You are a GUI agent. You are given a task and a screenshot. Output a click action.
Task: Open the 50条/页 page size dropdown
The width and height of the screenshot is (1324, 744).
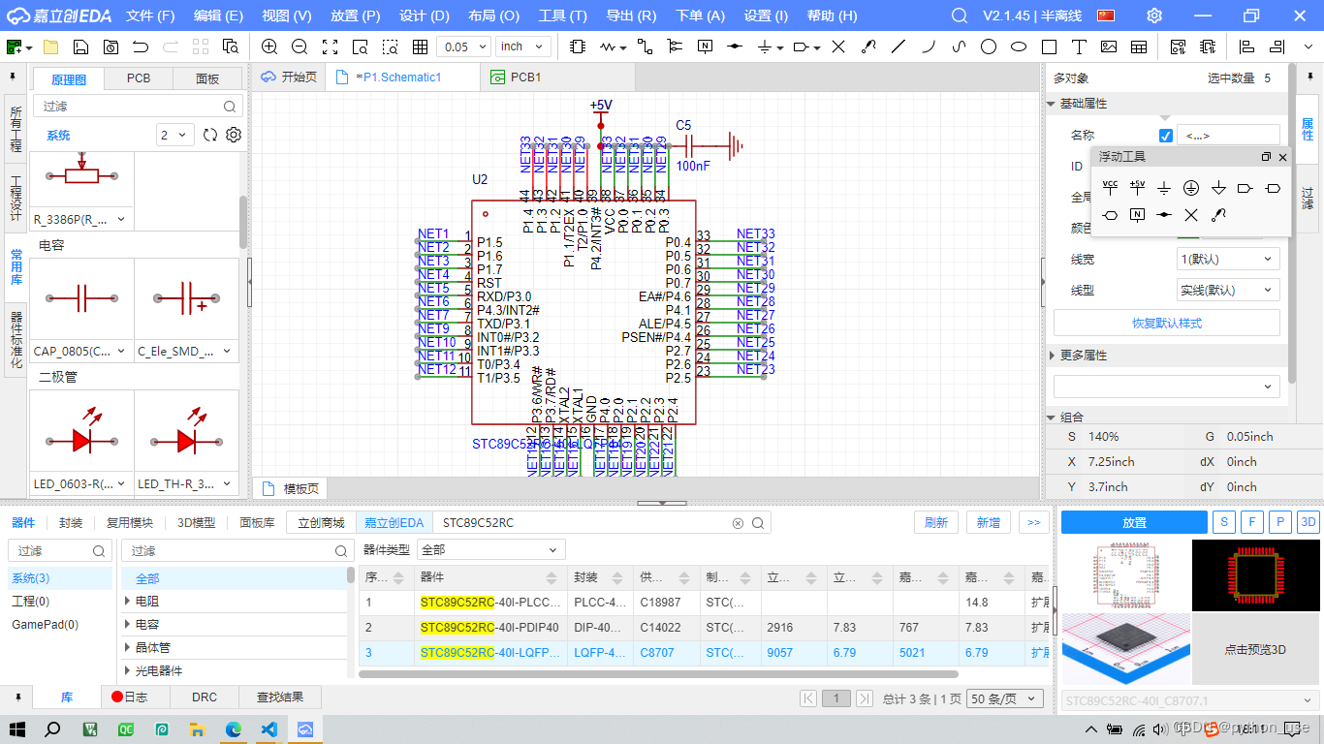click(1005, 698)
